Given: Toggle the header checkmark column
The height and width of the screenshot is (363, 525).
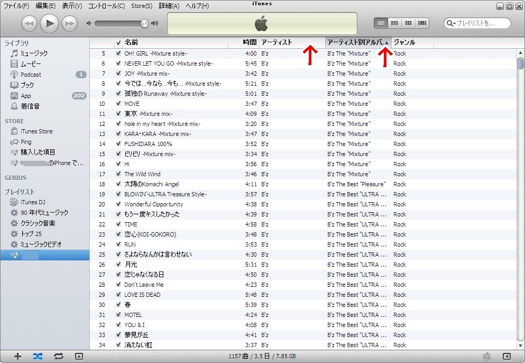Looking at the screenshot, I should click(118, 43).
